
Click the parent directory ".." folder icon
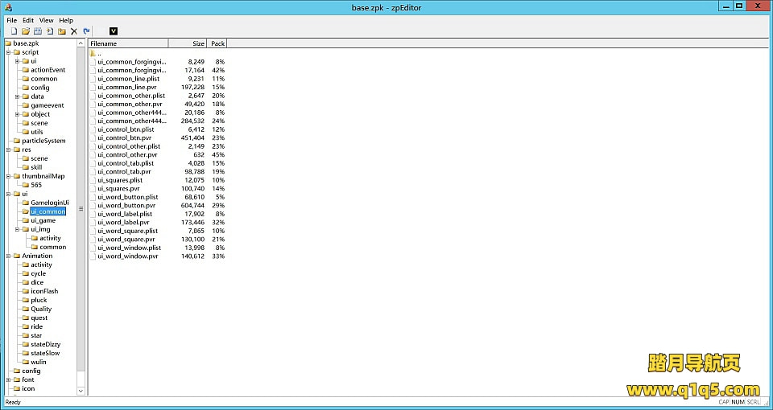93,53
